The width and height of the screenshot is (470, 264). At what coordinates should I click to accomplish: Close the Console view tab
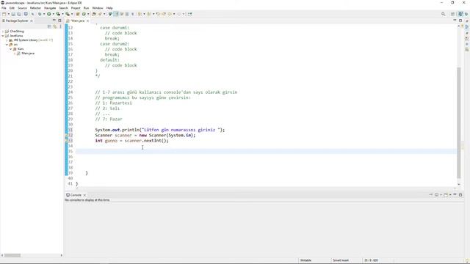[x=84, y=195]
